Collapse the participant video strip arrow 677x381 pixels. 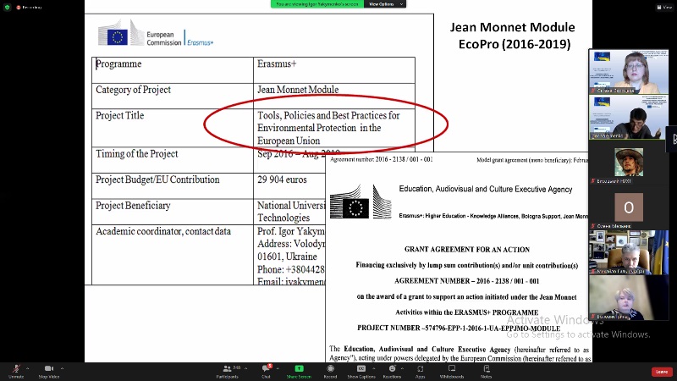click(674, 139)
